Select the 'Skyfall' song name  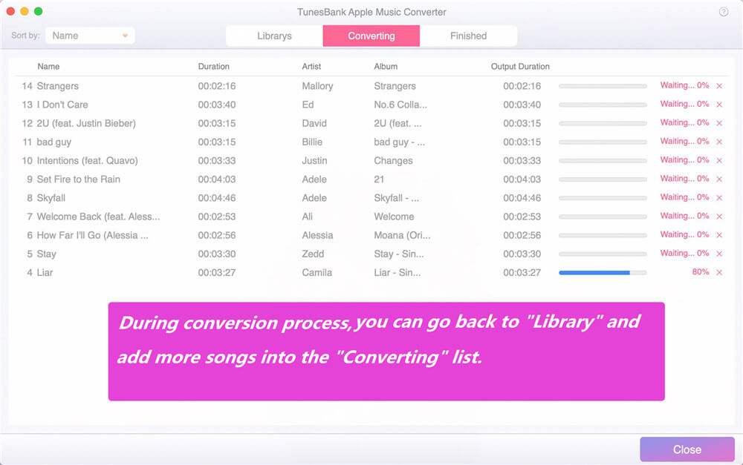(51, 198)
